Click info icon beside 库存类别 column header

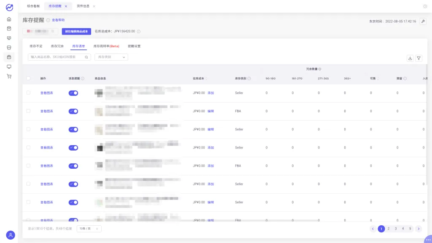[x=249, y=78]
